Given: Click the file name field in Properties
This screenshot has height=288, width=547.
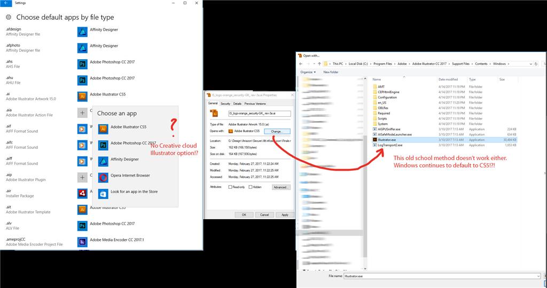Looking at the screenshot, I should click(x=260, y=114).
